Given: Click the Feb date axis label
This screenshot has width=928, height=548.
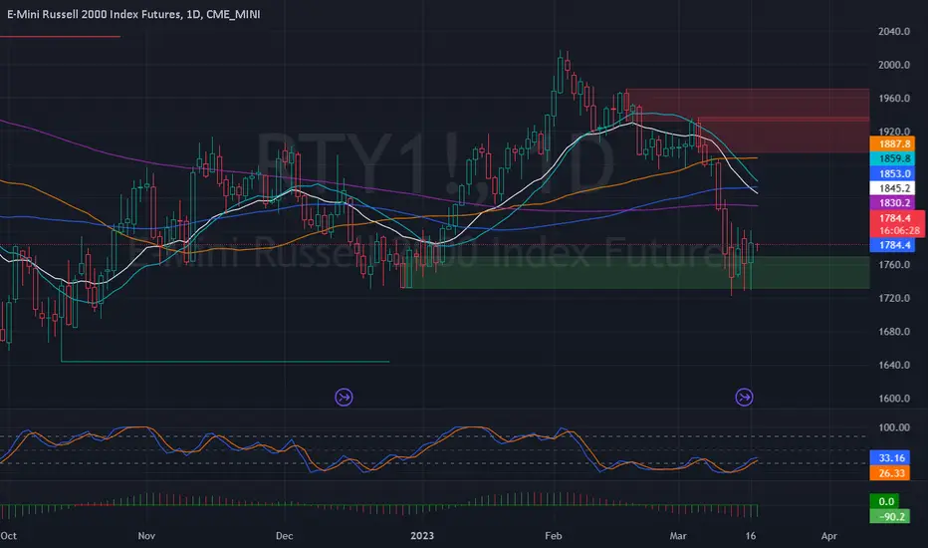Looking at the screenshot, I should (553, 536).
